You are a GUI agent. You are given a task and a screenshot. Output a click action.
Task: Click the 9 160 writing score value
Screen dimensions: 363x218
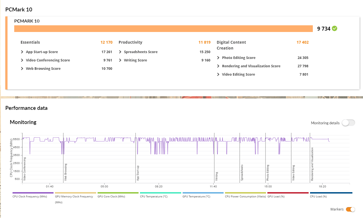tap(206, 60)
